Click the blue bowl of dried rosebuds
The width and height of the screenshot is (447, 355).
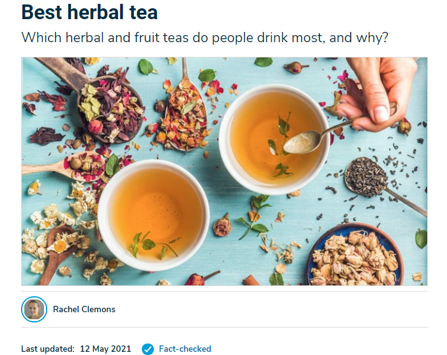click(355, 255)
